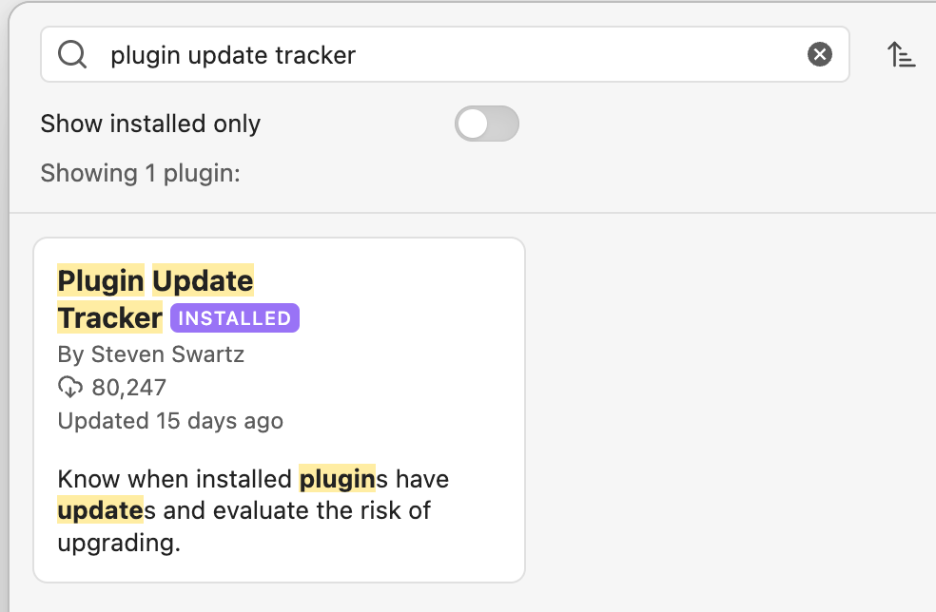This screenshot has width=936, height=612.
Task: Click the highlighted plugin word in the description
Action: [x=337, y=479]
